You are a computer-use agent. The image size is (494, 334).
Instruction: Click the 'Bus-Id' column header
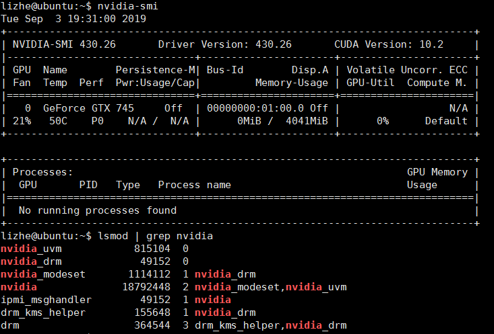[225, 70]
